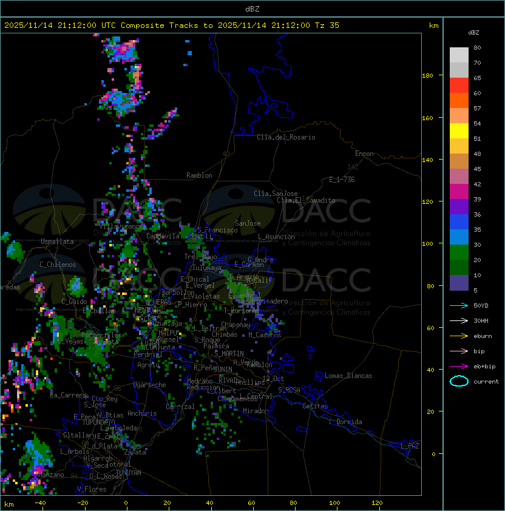Pick the violet-purple dBZ legend swatch
Screen dimensions: 505x511
[459, 206]
